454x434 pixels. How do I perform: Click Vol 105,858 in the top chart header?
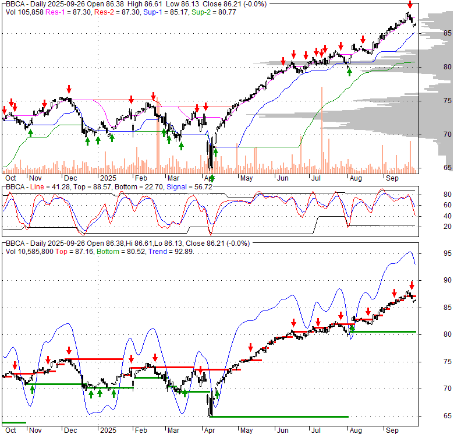click(x=24, y=12)
